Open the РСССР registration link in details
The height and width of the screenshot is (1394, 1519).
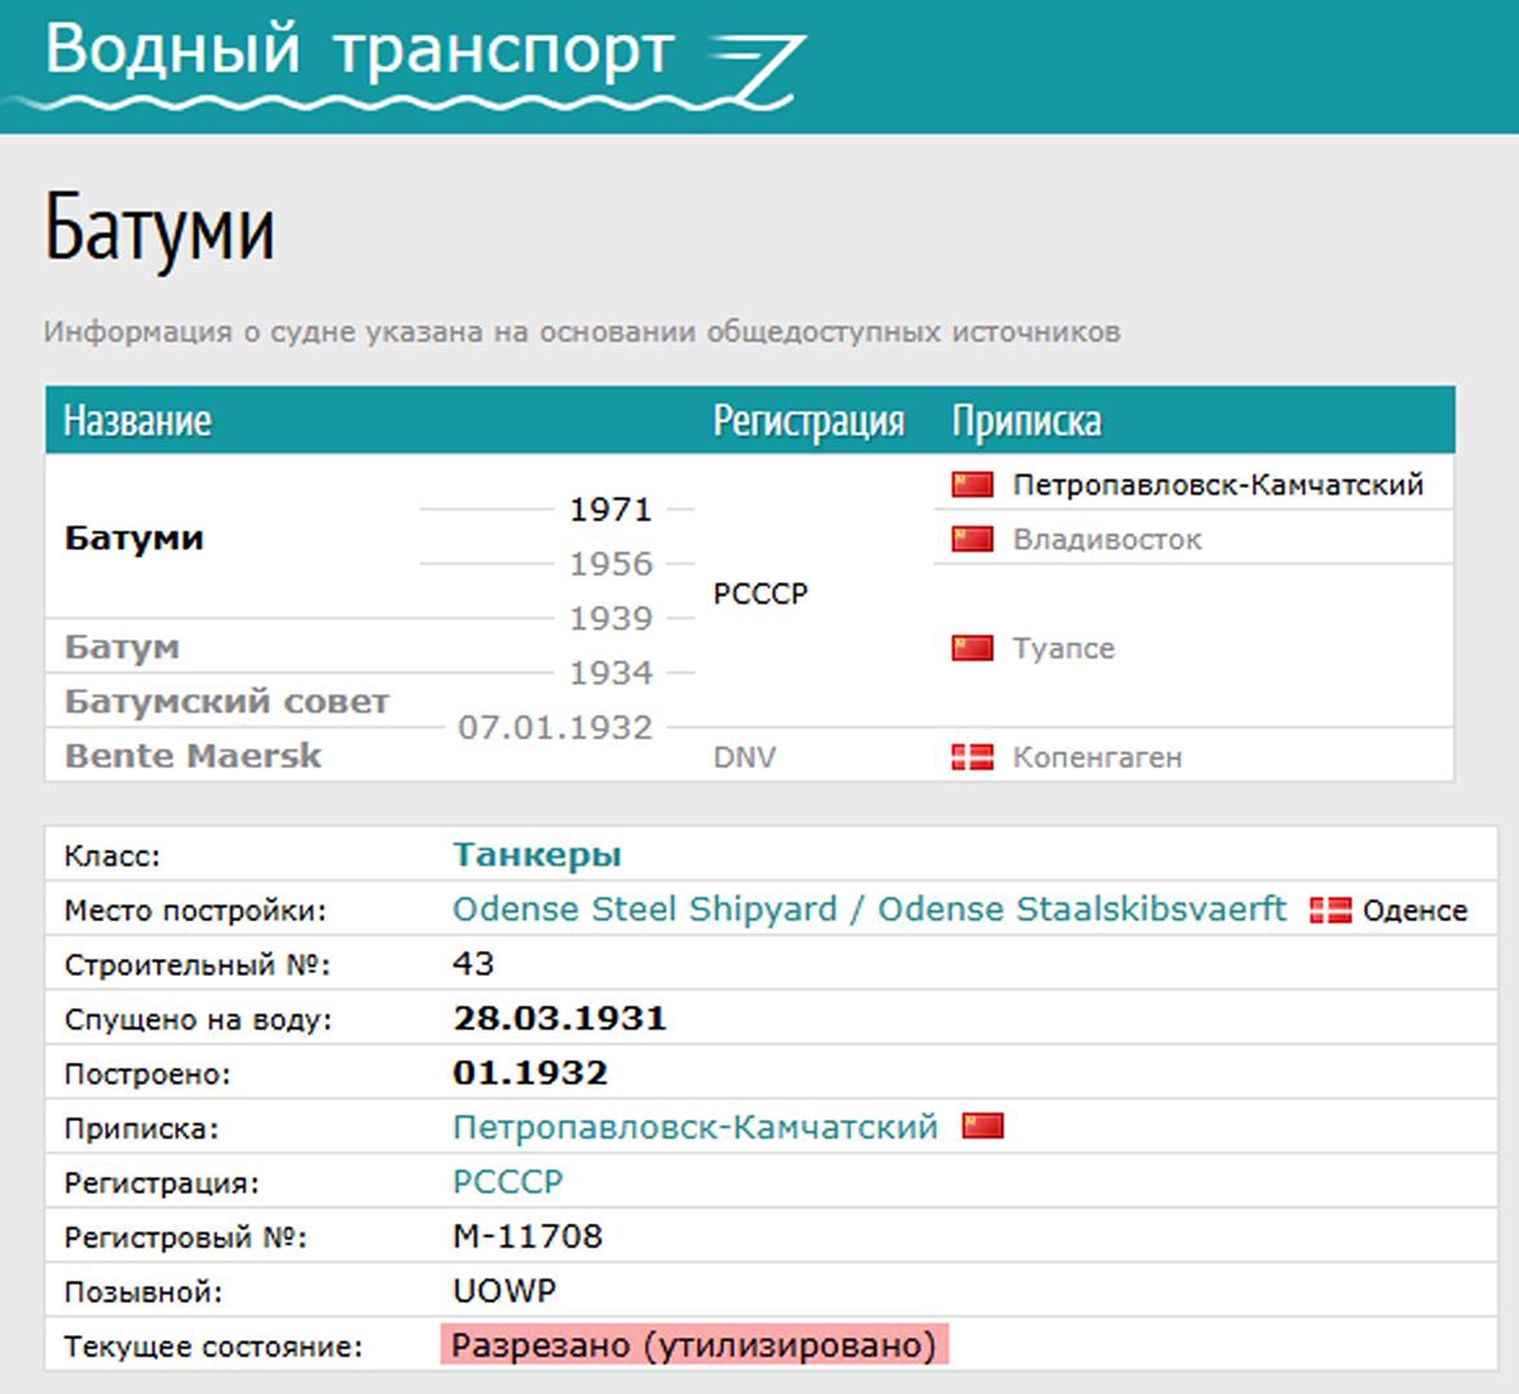(507, 1182)
